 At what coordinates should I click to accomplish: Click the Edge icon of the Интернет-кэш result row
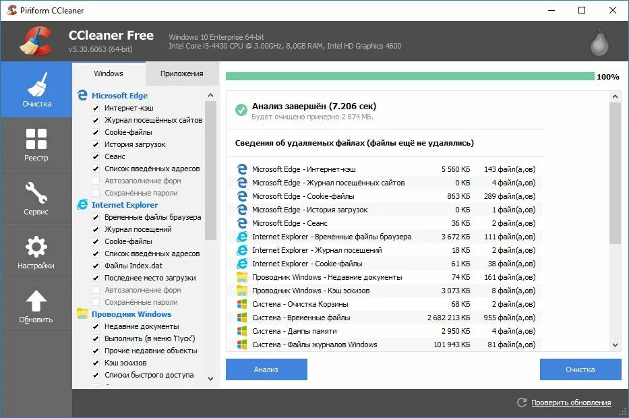242,169
